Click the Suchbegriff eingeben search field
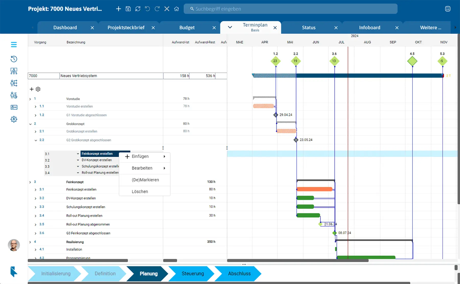Image resolution: width=460 pixels, height=284 pixels. [x=290, y=9]
